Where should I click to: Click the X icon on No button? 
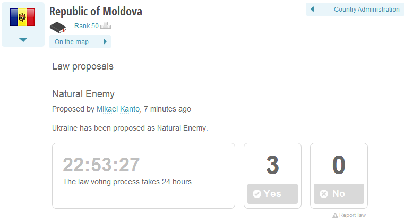coord(324,194)
